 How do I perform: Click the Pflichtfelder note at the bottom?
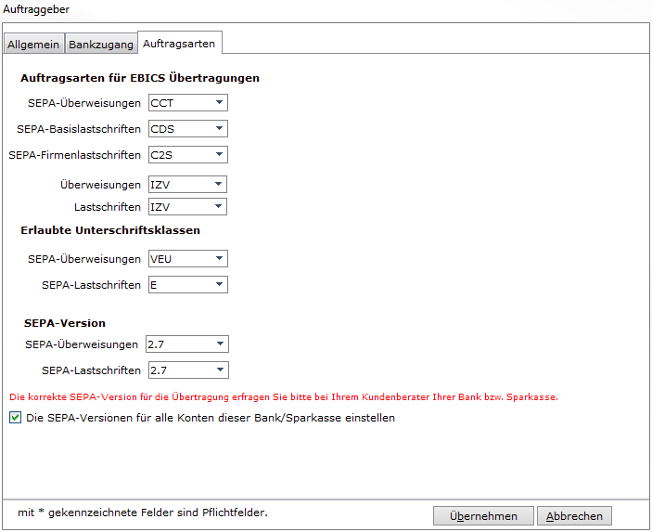(143, 513)
